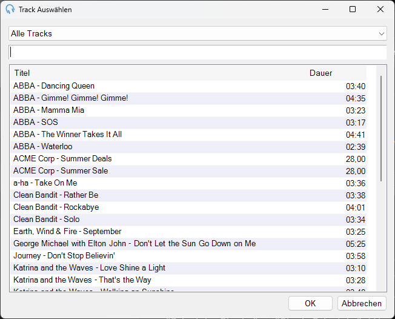Select ABBA - Mamma Mia
Viewport: 395px width, 319px height.
pyautogui.click(x=188, y=110)
